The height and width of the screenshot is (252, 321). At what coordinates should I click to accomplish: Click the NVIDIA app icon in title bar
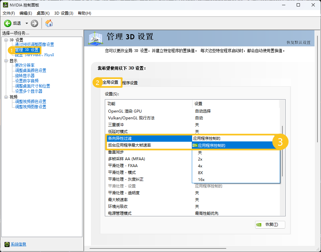click(5, 5)
